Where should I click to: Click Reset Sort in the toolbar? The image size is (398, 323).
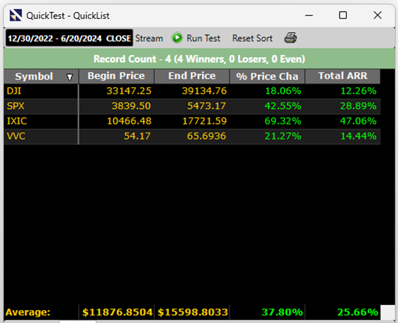[x=252, y=38]
